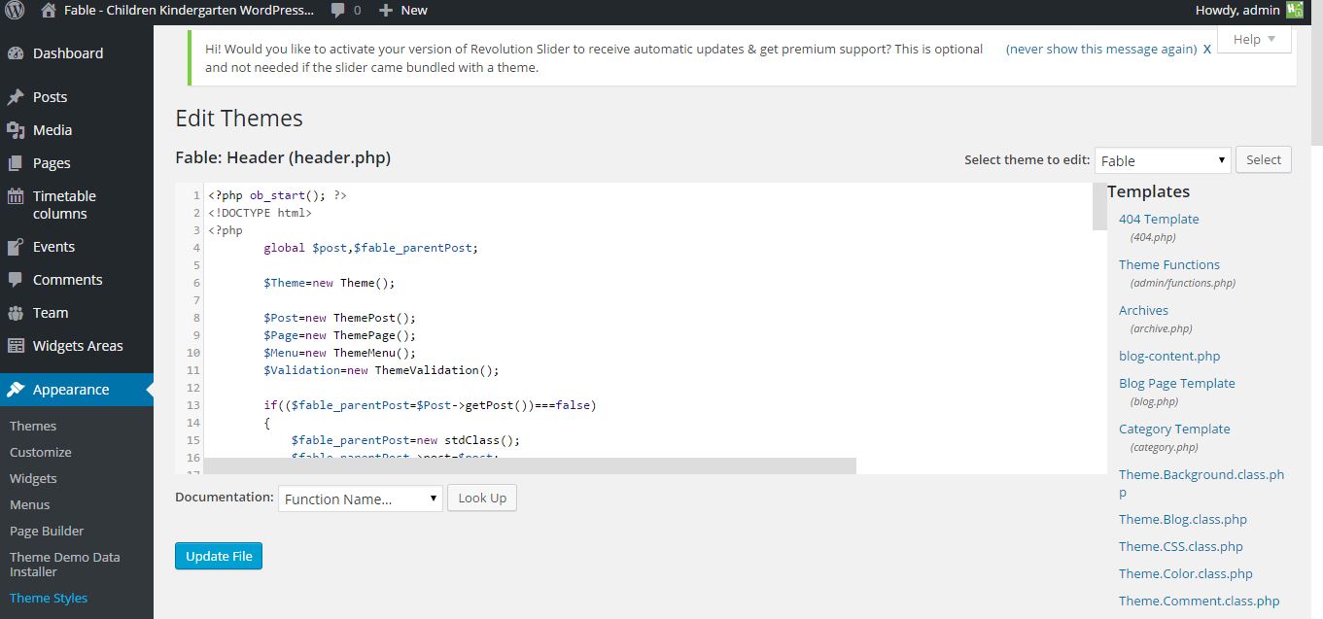Open Theme.Background.class.php file
Viewport: 1323px width, 619px height.
tap(1201, 483)
